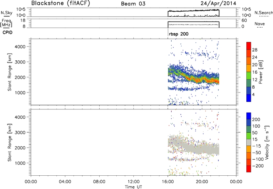Screen dimensions: 273x189
Task: Click the 'Power [dB]' colorbar title
Action: 260,72
